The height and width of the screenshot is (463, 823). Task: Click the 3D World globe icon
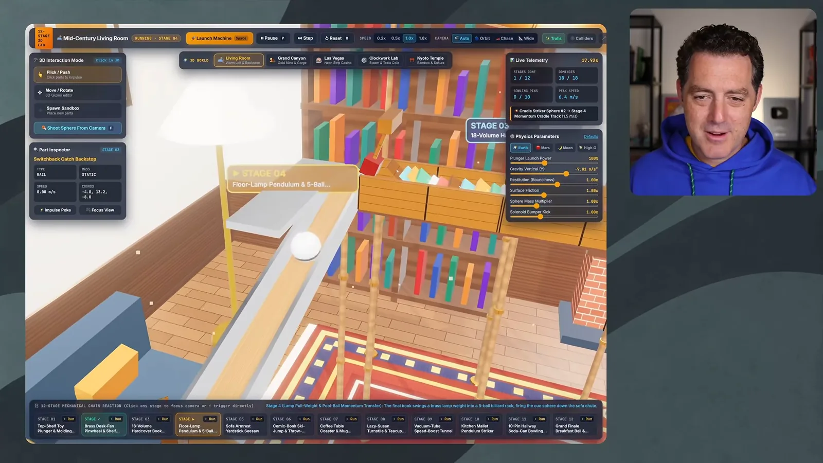pyautogui.click(x=186, y=60)
